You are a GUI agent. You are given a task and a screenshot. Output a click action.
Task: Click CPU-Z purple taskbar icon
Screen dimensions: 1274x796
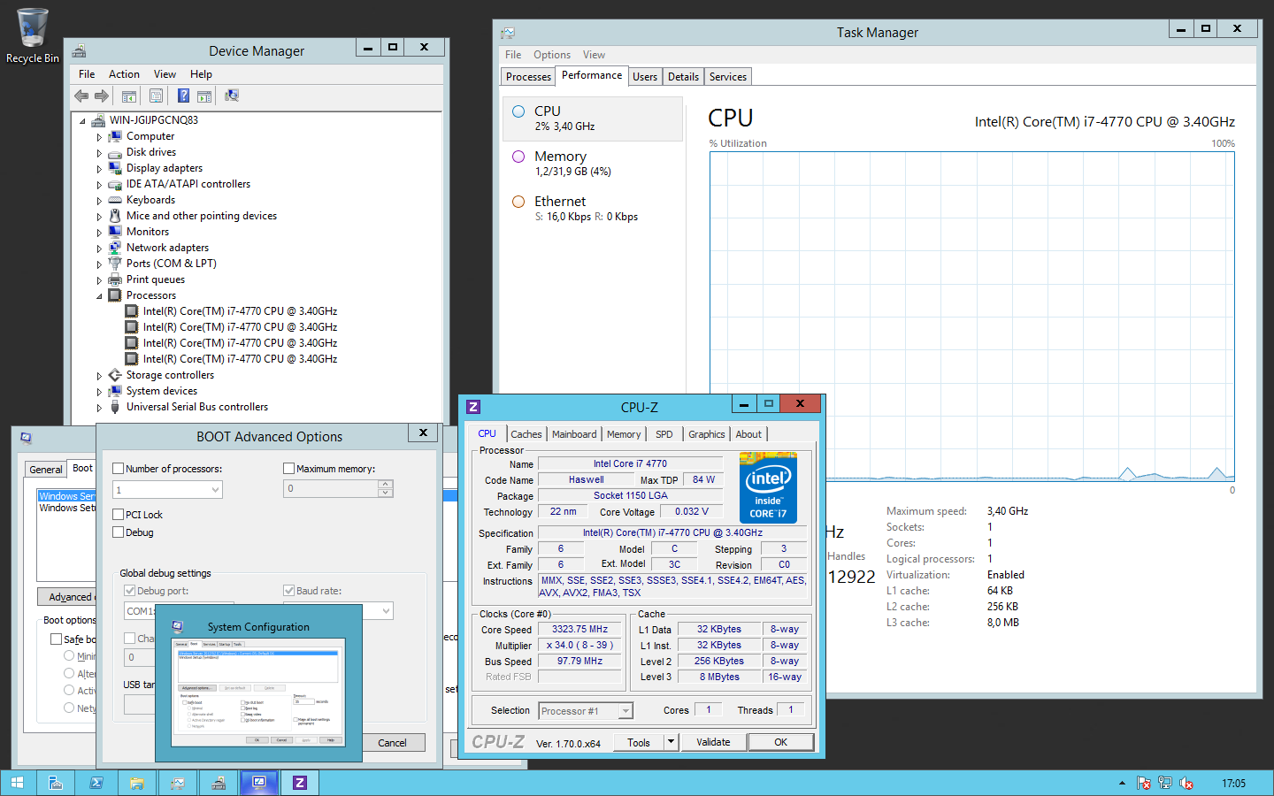coord(300,783)
